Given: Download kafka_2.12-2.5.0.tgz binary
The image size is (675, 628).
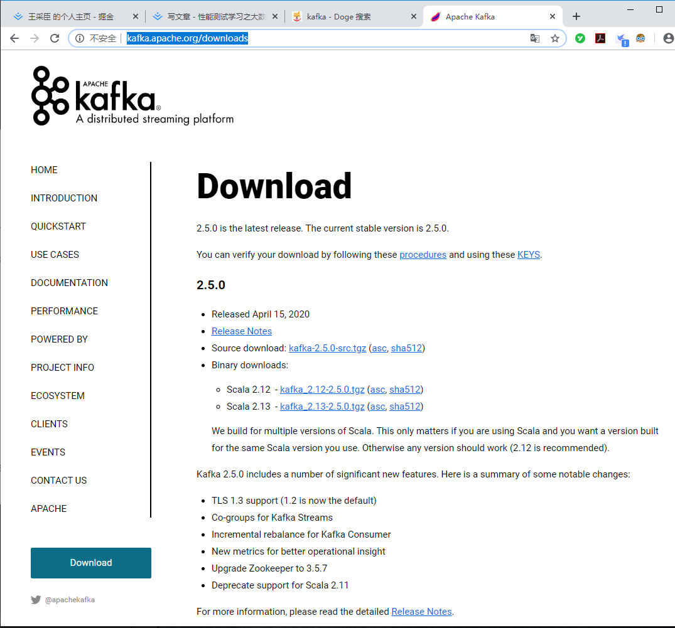Looking at the screenshot, I should point(322,389).
